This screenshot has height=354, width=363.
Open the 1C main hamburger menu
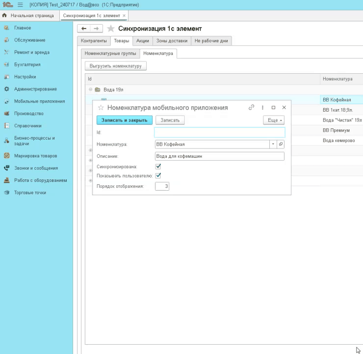tap(20, 5)
